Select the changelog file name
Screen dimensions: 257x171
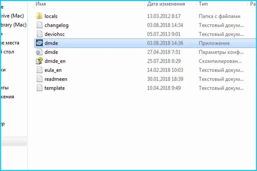57,25
